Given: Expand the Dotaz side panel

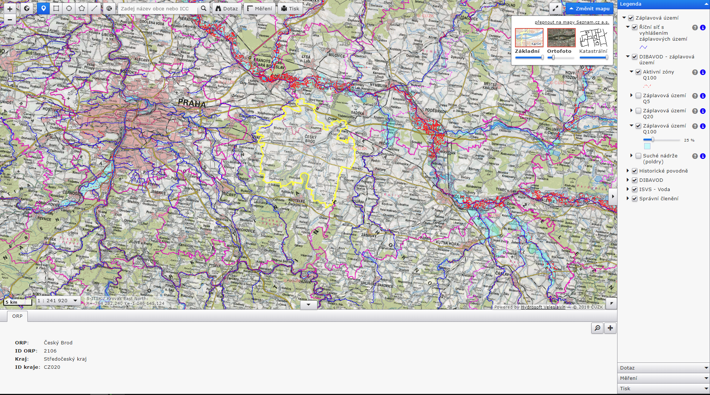Looking at the screenshot, I should coord(664,368).
